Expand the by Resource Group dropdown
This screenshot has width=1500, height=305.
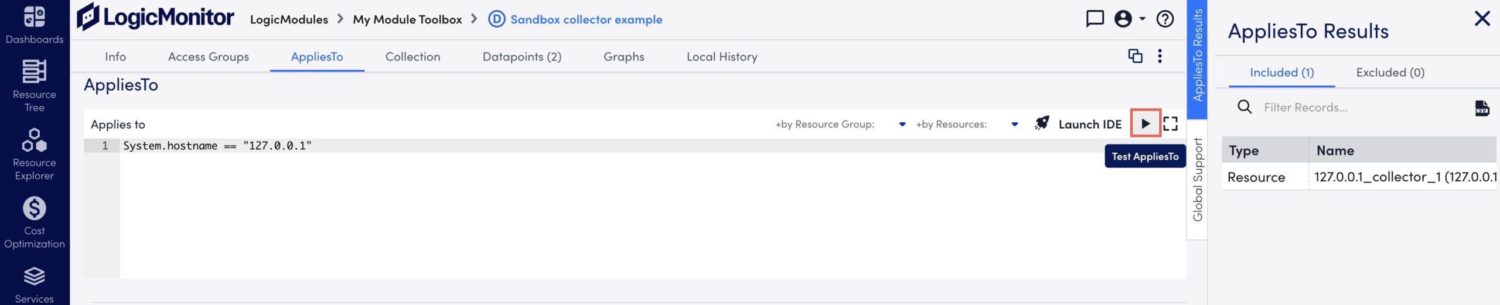(x=902, y=124)
